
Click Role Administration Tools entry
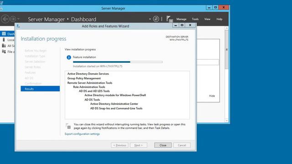tap(89, 87)
